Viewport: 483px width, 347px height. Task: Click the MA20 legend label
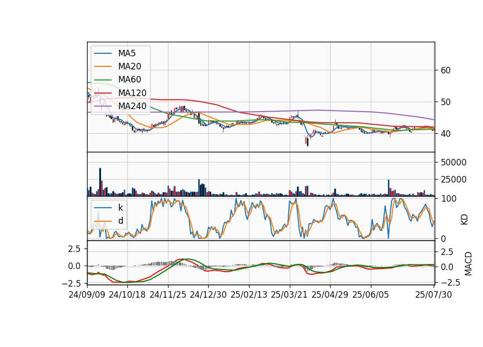click(129, 66)
